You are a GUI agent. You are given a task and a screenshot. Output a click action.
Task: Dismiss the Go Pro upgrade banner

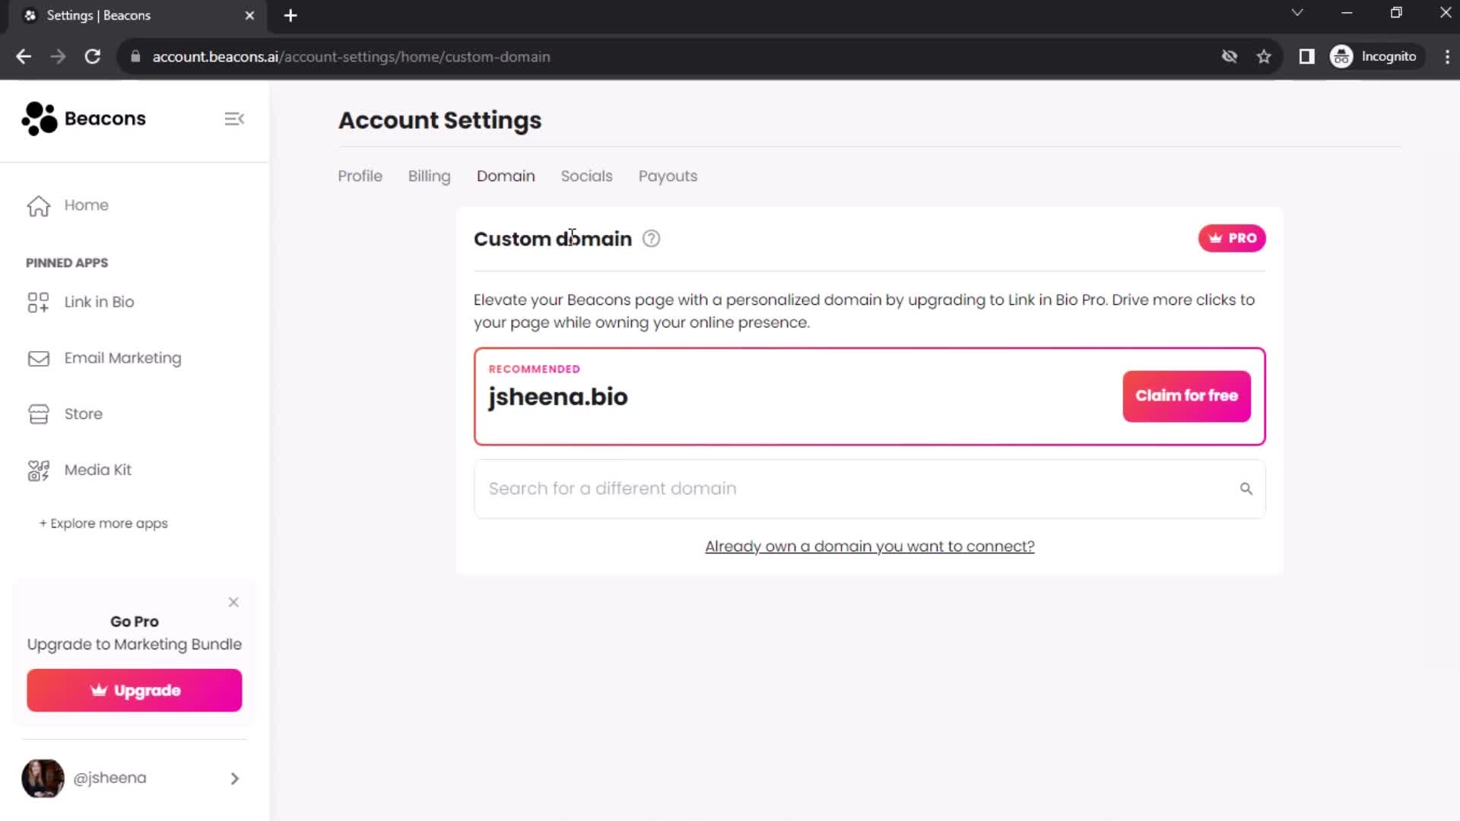(233, 601)
